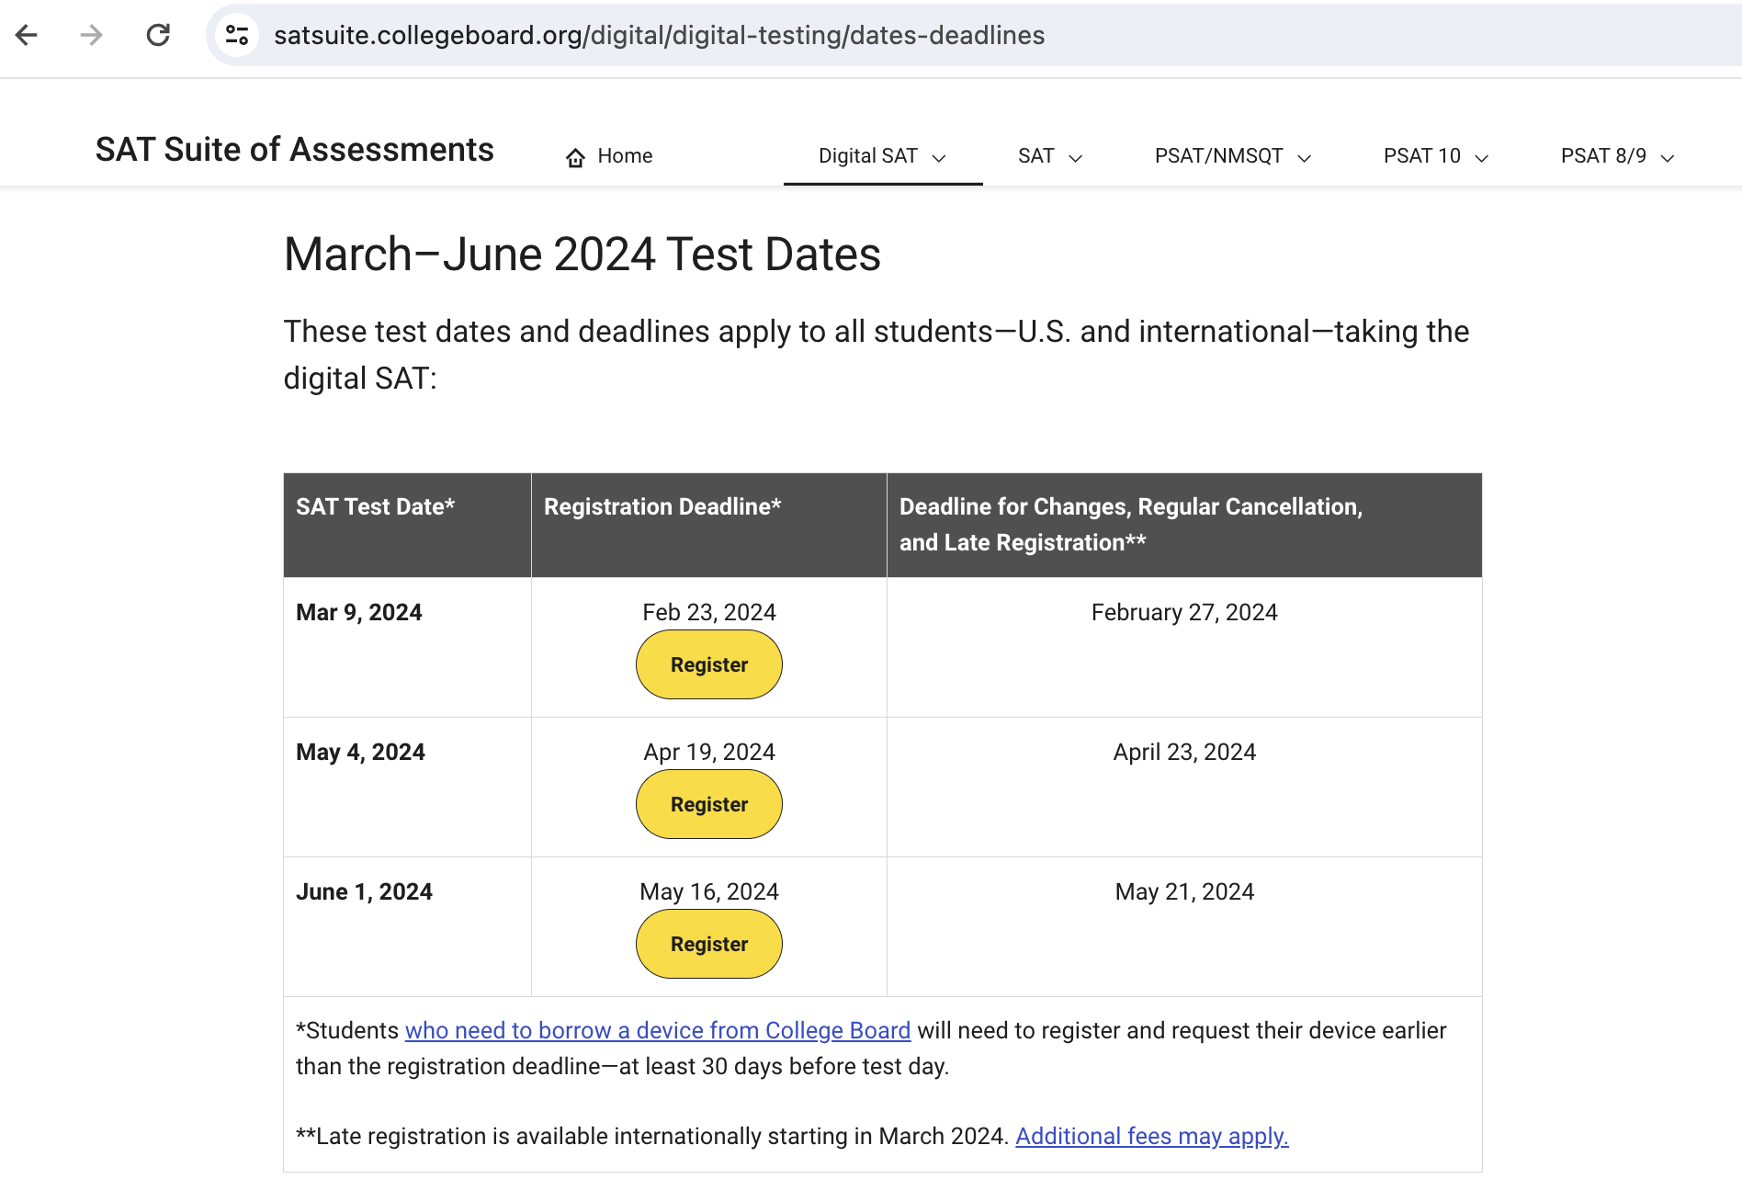
Task: Click the SAT Suite of Assessments title
Action: (295, 150)
